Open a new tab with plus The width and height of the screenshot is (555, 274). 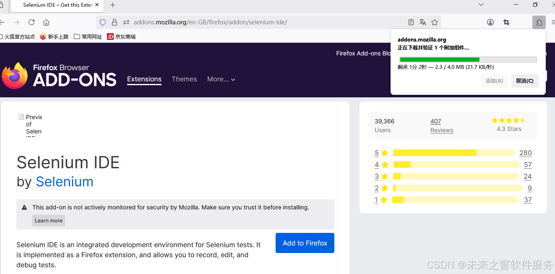point(112,5)
